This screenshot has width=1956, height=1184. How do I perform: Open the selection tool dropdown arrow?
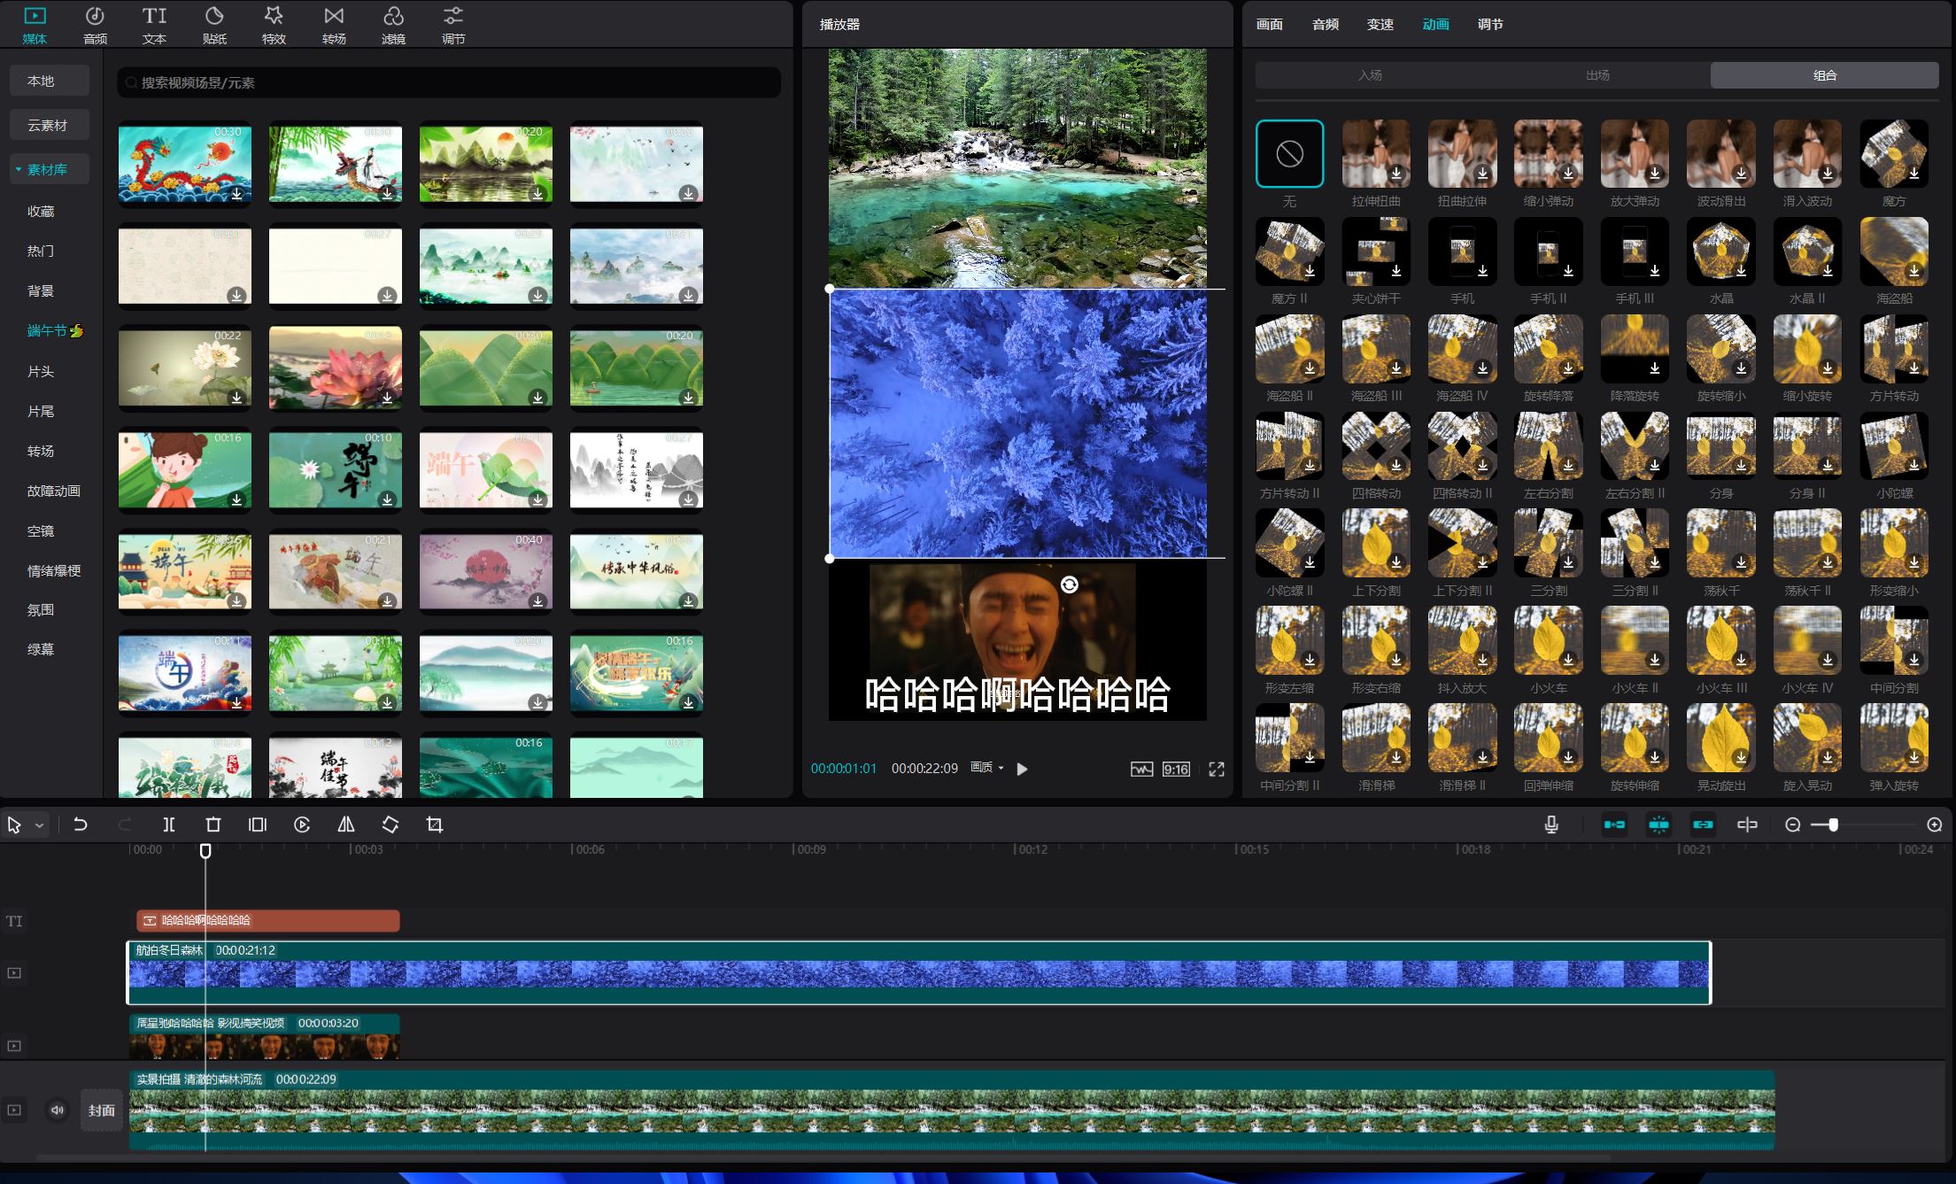[x=40, y=825]
